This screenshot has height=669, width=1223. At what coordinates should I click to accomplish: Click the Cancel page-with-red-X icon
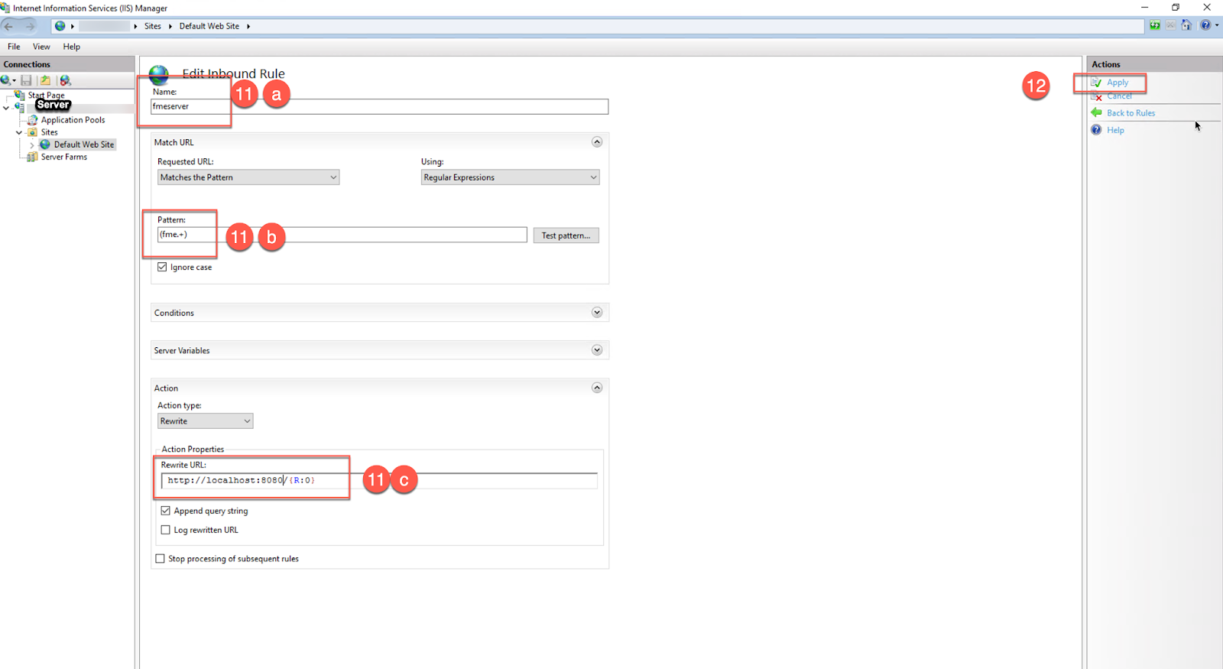1096,96
